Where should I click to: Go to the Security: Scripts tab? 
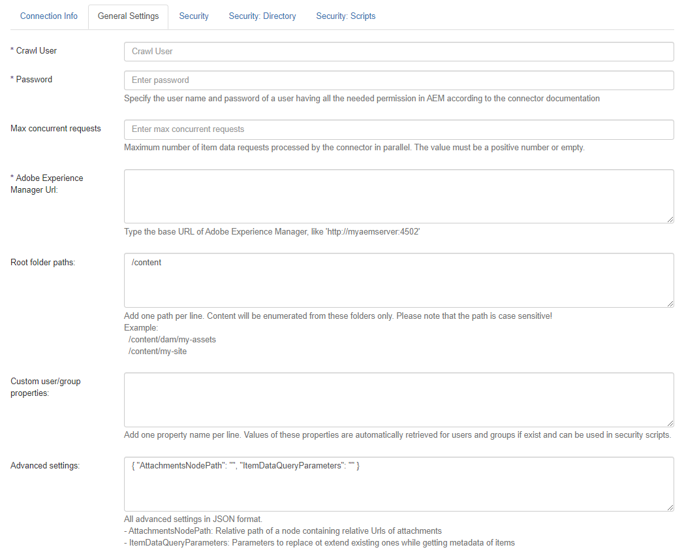[x=346, y=16]
